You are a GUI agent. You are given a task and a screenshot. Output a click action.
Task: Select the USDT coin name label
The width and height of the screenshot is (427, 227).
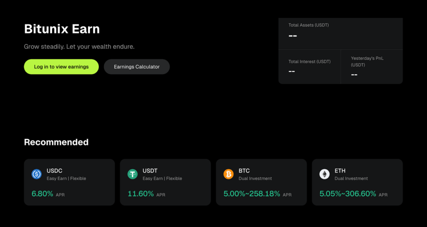pos(150,171)
